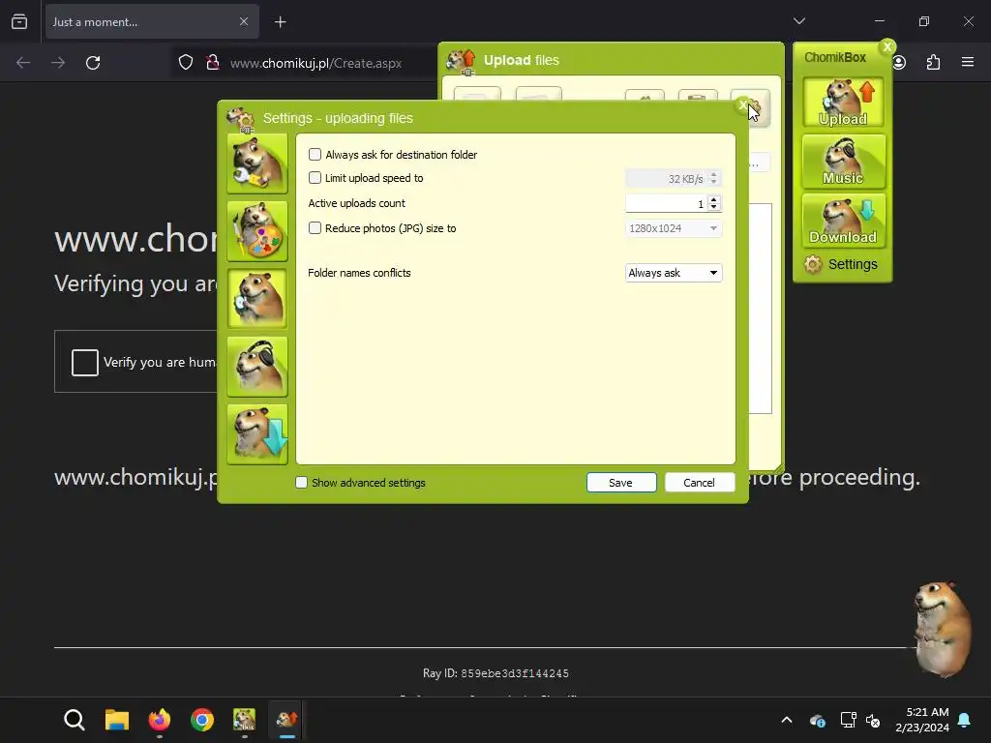This screenshot has width=991, height=743.
Task: Click the 32 KB/s speed limit field
Action: (x=666, y=179)
